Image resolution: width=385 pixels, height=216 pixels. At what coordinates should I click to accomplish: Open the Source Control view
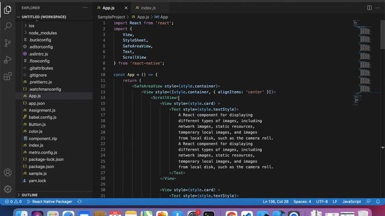pos(8,43)
